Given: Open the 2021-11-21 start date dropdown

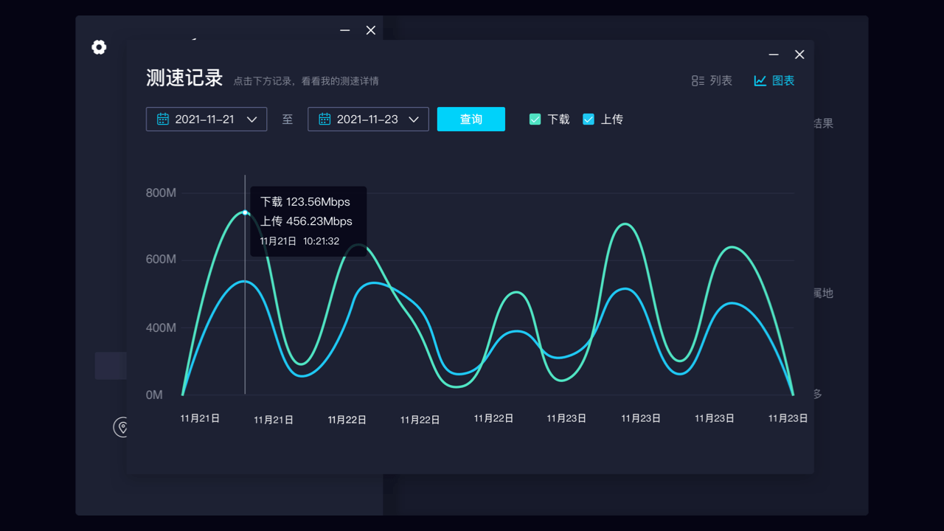Looking at the screenshot, I should click(206, 119).
